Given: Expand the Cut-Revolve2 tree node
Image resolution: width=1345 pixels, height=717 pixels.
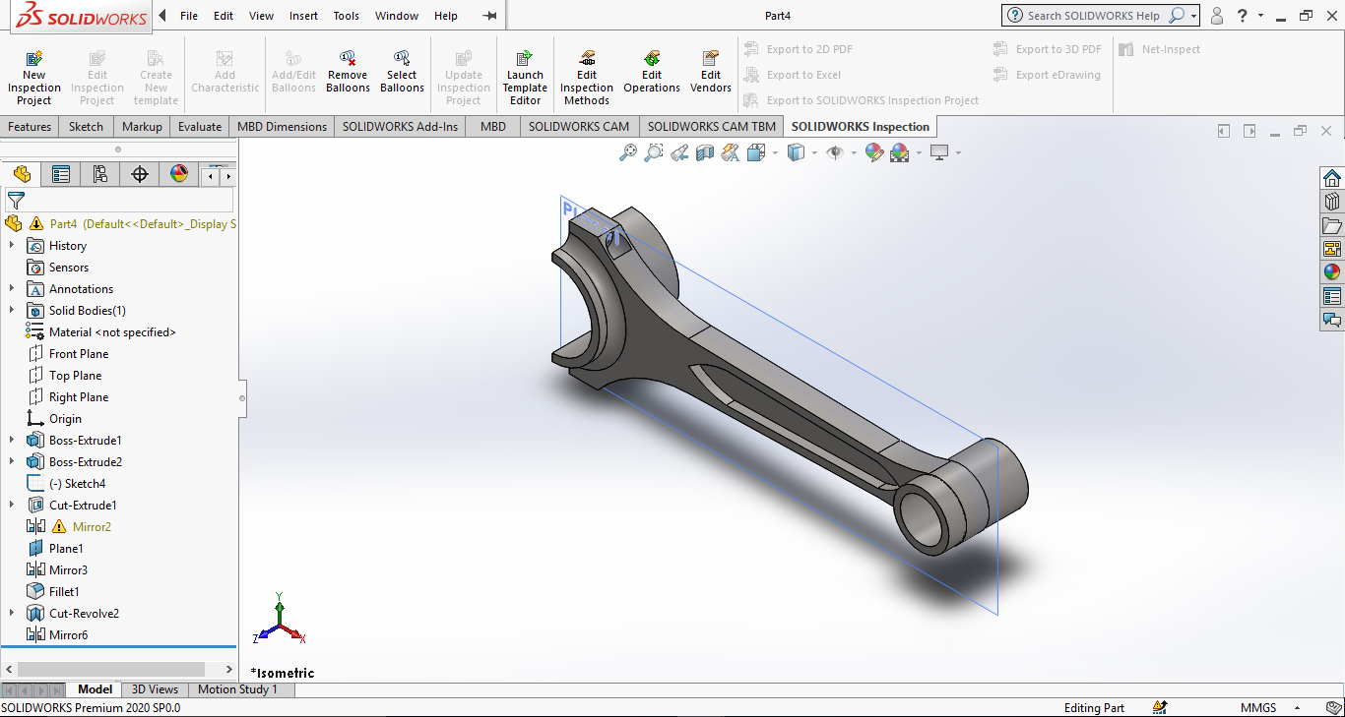Looking at the screenshot, I should tap(12, 614).
